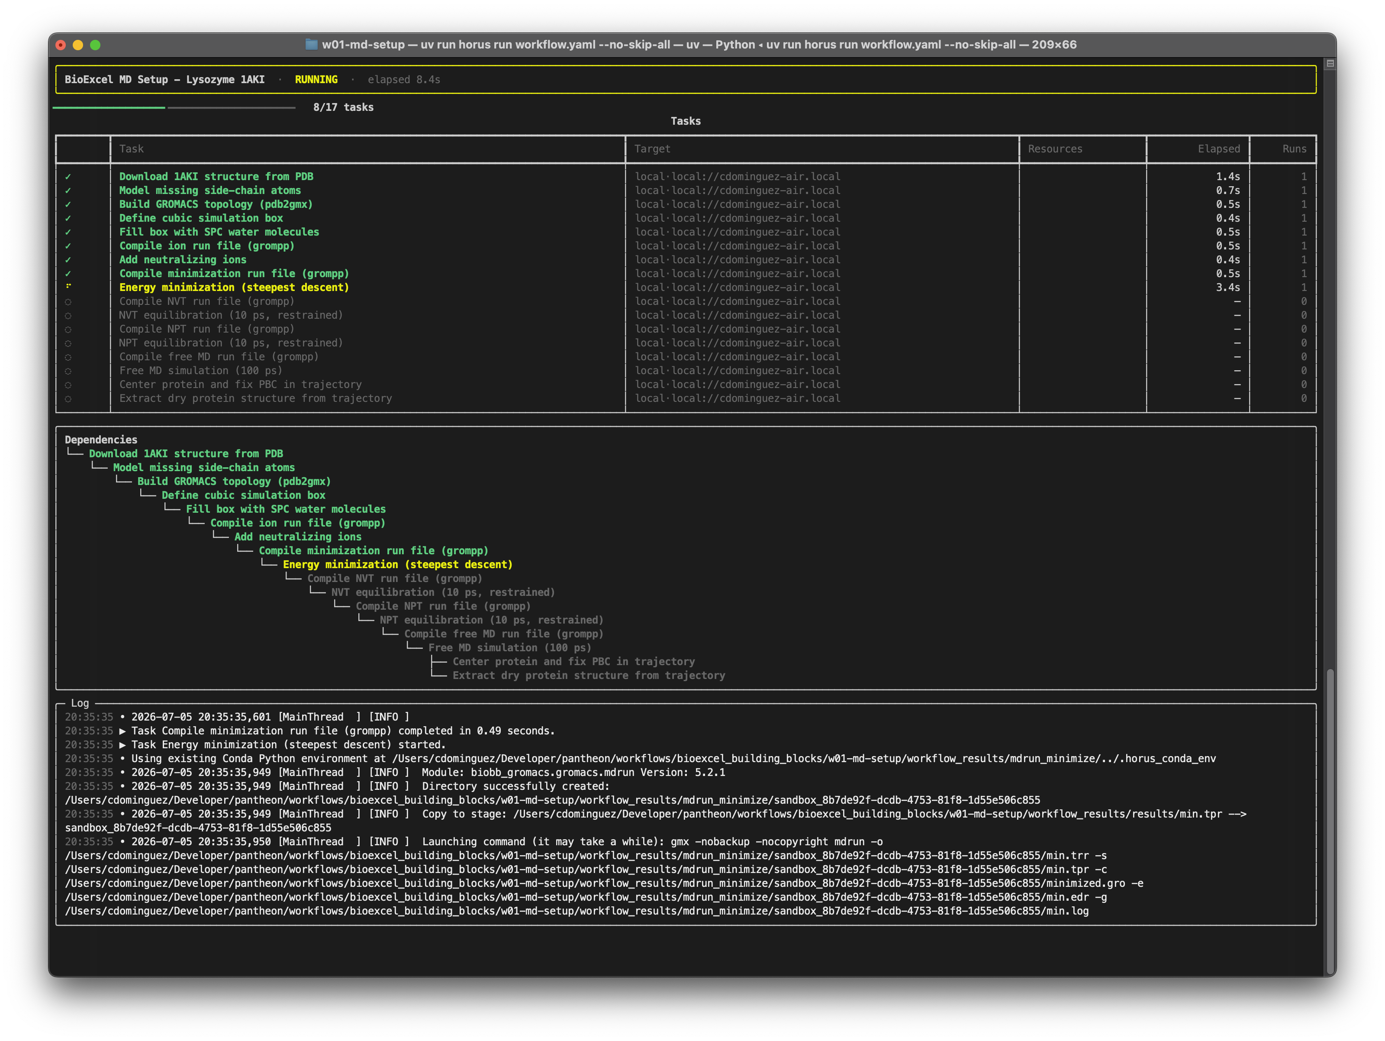Image resolution: width=1385 pixels, height=1041 pixels.
Task: Select Download 1AKI structure node in Dependencies tree
Action: tap(186, 453)
